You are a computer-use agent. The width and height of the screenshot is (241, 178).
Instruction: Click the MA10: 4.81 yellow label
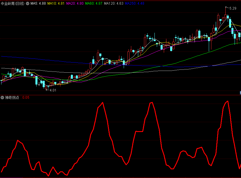click(56, 3)
